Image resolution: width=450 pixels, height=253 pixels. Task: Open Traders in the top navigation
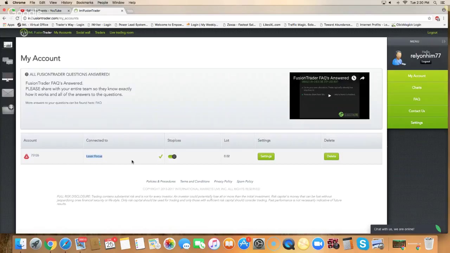point(100,33)
